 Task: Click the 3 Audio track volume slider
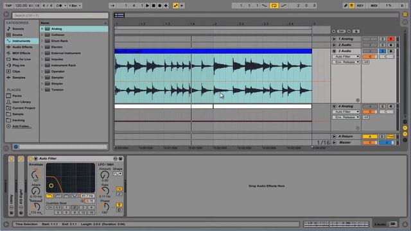370,56
